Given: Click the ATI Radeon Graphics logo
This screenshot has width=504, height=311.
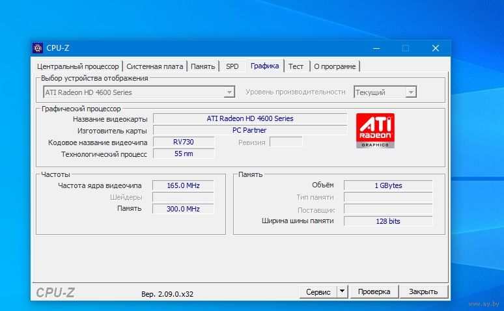Looking at the screenshot, I should [375, 131].
